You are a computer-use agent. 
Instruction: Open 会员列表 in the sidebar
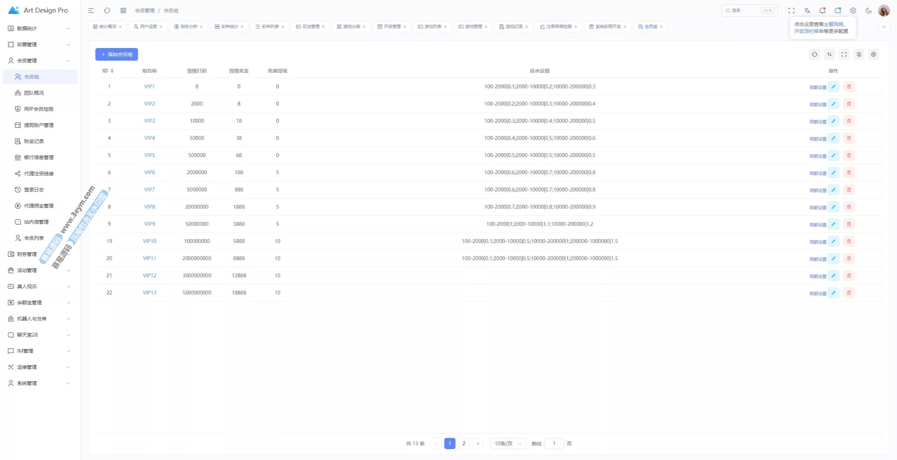[x=34, y=238]
